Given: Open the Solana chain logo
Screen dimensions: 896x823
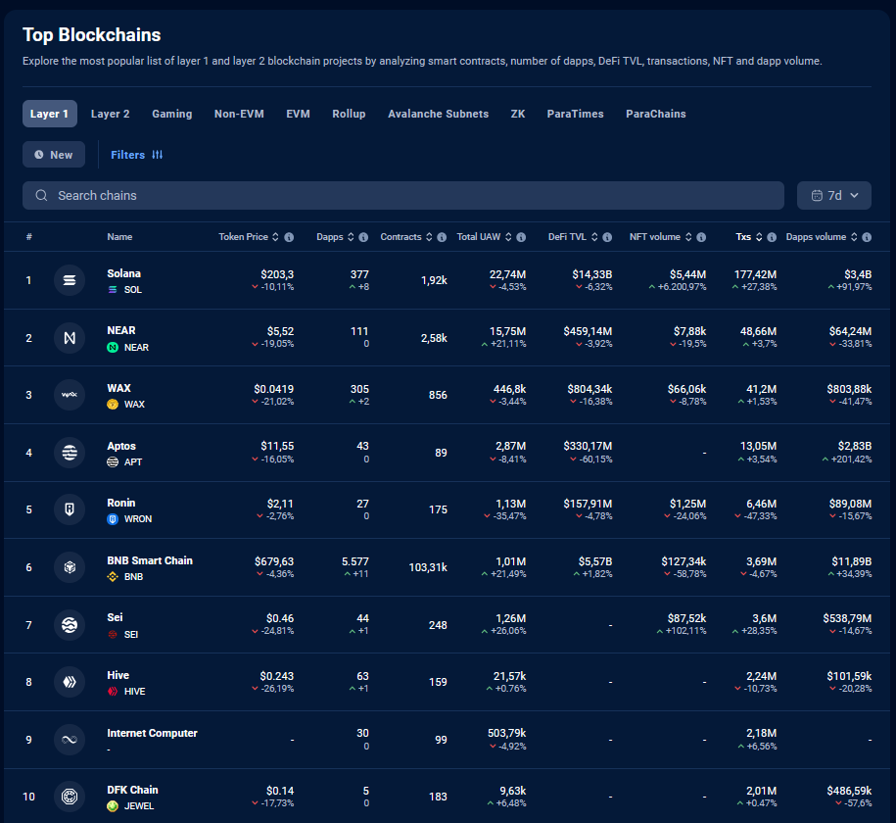Looking at the screenshot, I should pos(70,280).
